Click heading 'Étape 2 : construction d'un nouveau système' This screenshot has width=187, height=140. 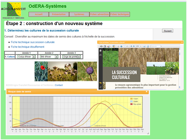pos(54,23)
